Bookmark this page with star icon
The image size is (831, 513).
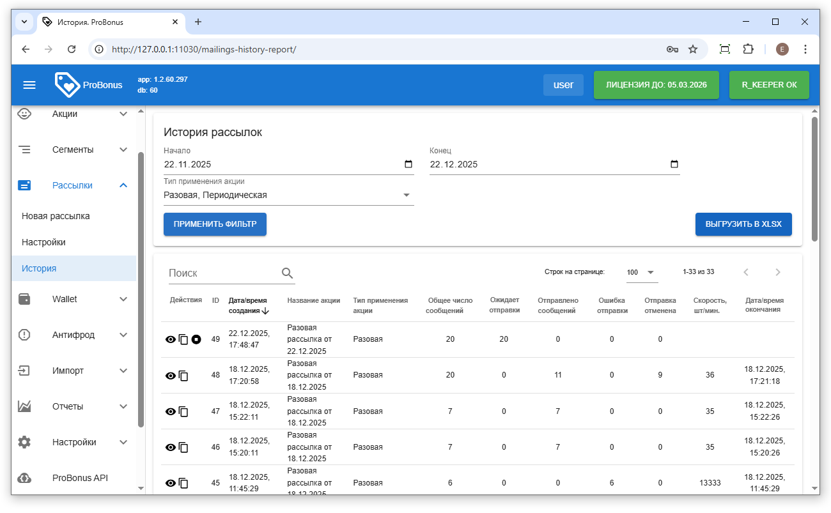coord(692,49)
